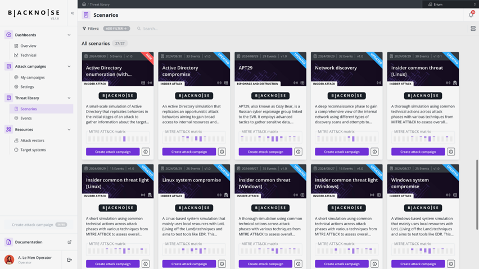Open the Documentation link
Viewport: 479px width, 269px height.
29,242
